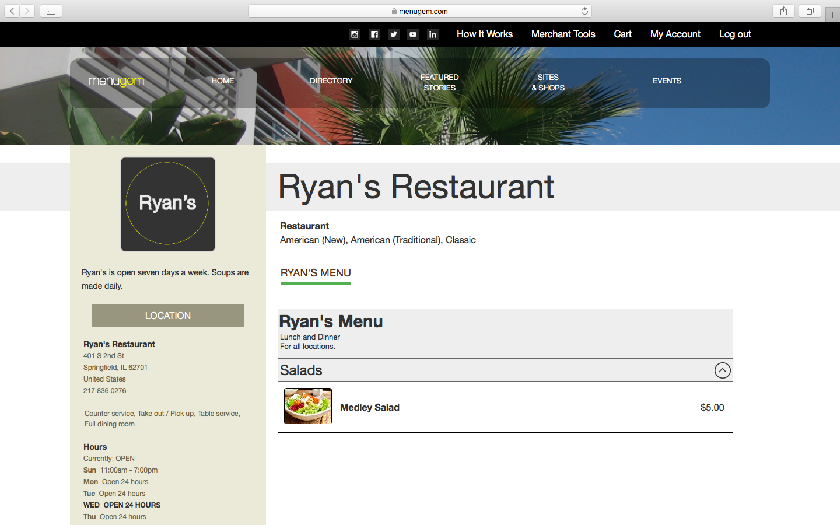The image size is (840, 525).
Task: Click the menugem logo
Action: coord(116,81)
